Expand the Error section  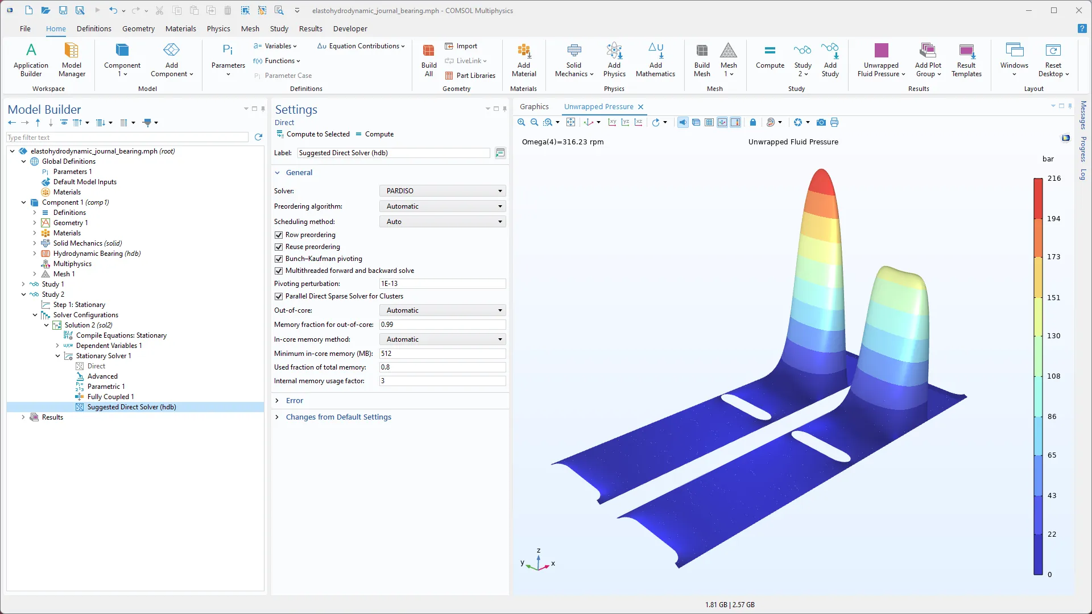click(x=294, y=401)
